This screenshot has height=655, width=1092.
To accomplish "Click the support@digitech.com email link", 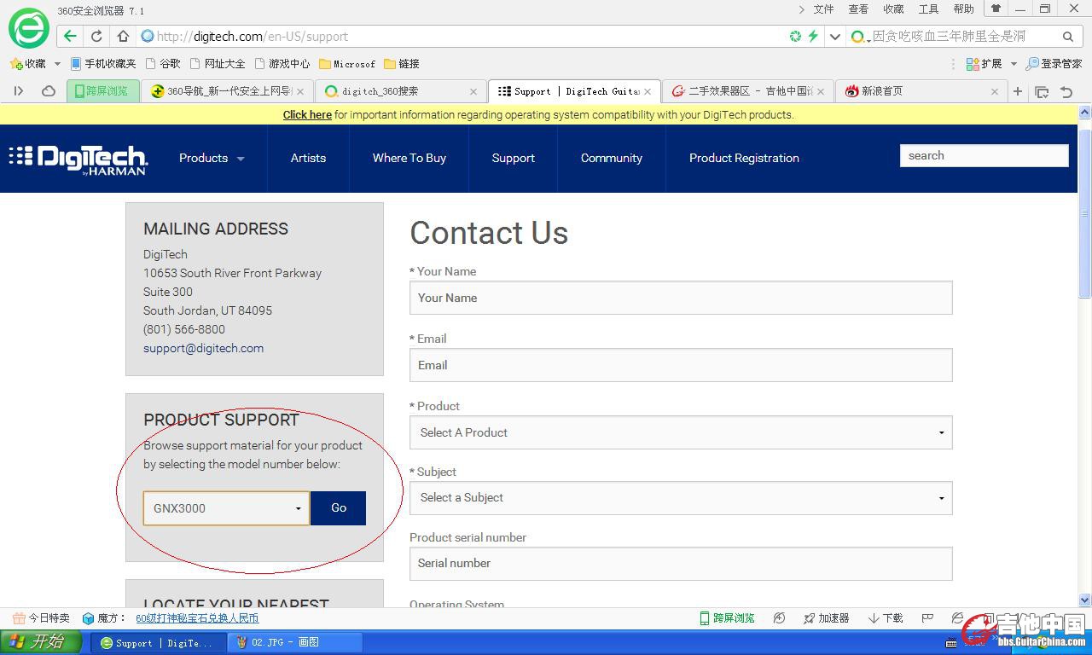I will coord(203,348).
